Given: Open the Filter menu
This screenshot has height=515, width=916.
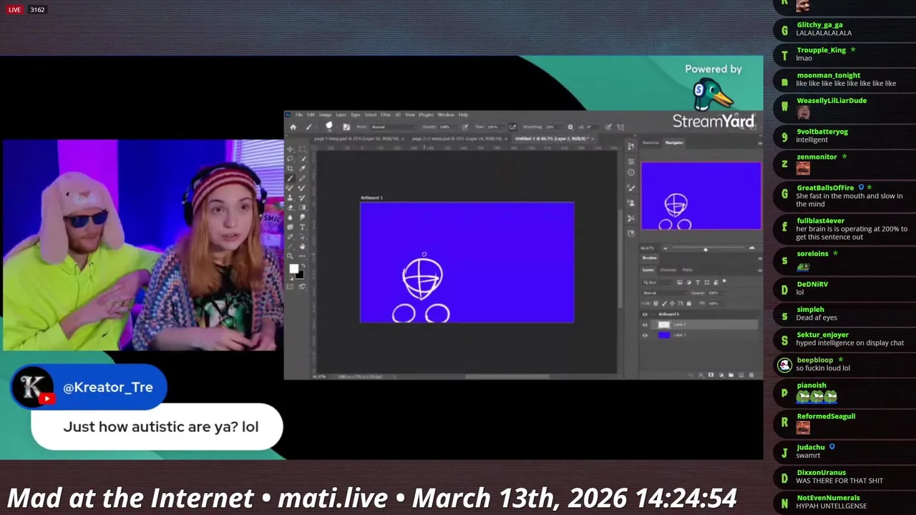Looking at the screenshot, I should [385, 114].
